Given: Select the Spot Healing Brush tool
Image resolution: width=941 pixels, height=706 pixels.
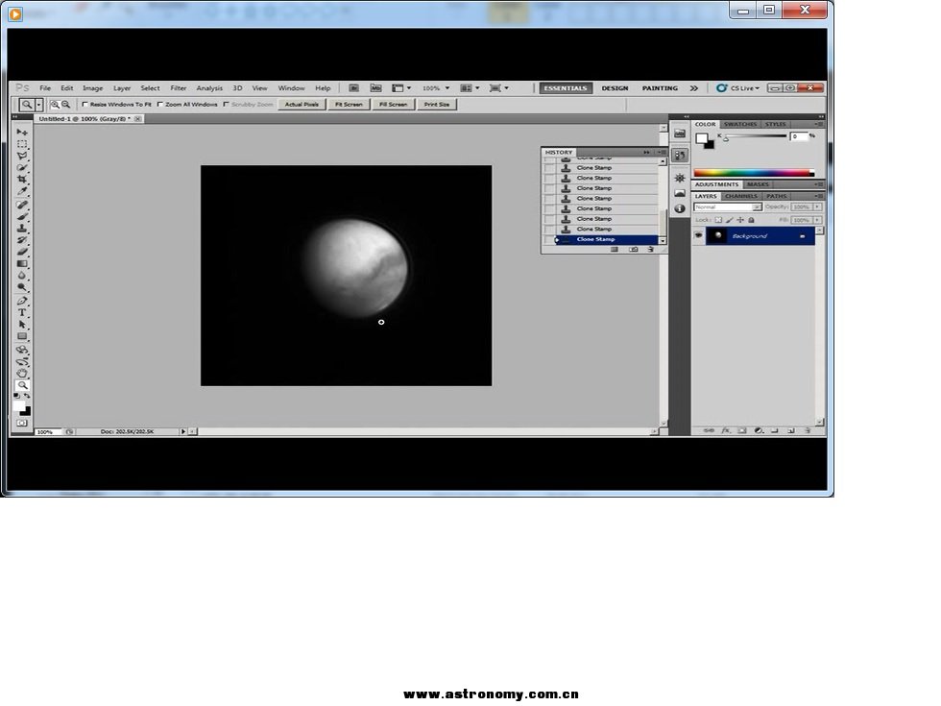Looking at the screenshot, I should pos(22,205).
